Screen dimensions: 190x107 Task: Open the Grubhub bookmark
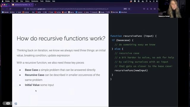[26, 12]
